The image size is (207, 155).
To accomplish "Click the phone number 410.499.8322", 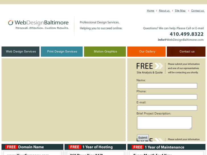I will [x=186, y=34].
